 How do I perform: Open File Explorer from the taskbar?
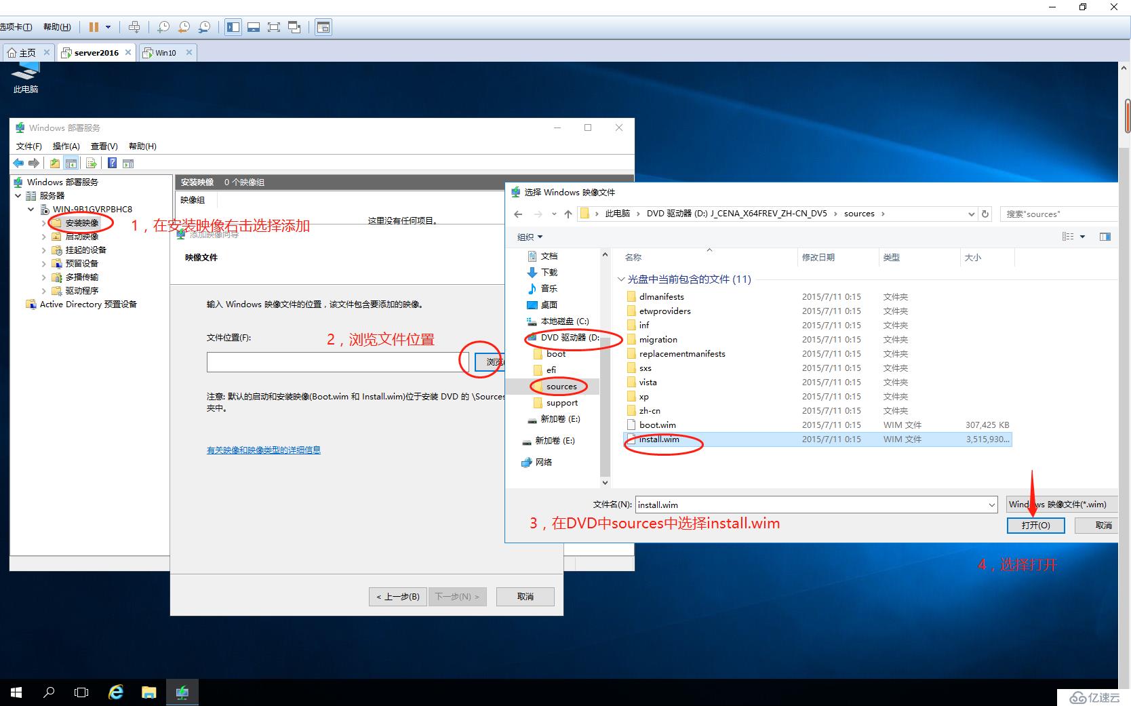pyautogui.click(x=148, y=692)
